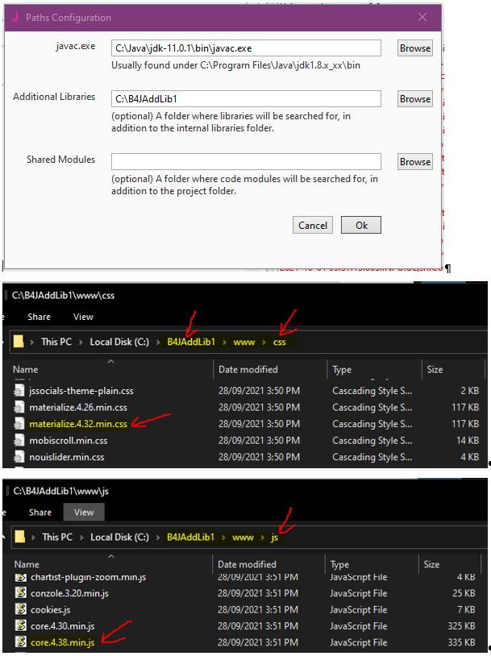
Task: Cancel the Paths Configuration dialog
Action: tap(313, 225)
